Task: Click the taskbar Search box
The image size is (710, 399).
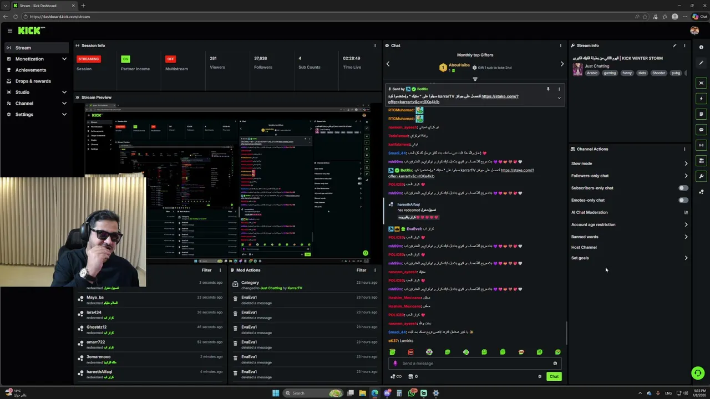Action: tap(313, 393)
